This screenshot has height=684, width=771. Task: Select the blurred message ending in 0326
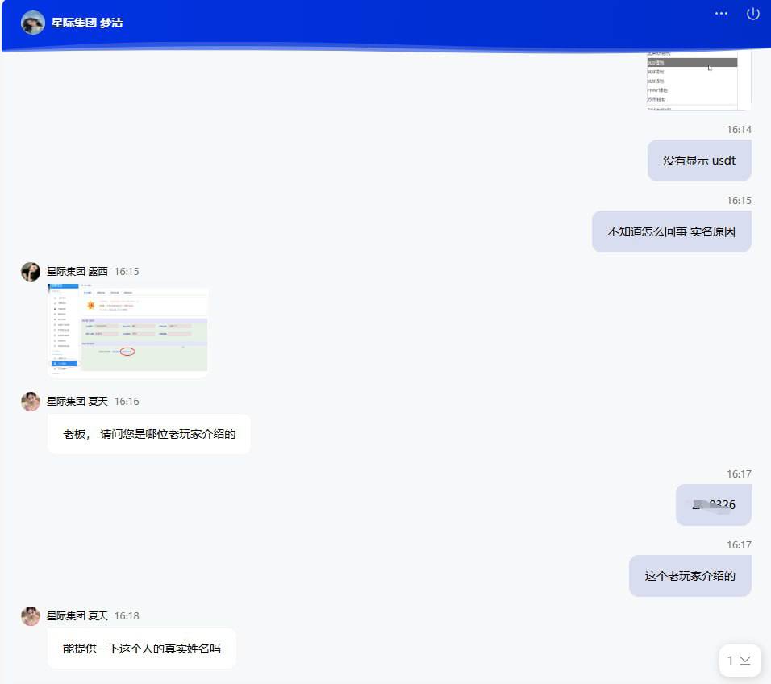point(713,505)
